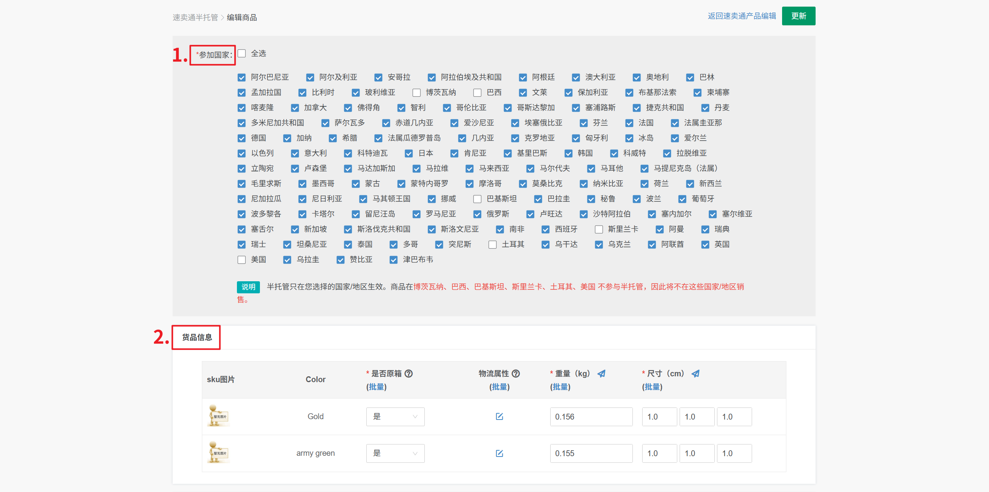The width and height of the screenshot is (989, 492).
Task: Tick the 巴西 checkbox
Action: click(477, 93)
